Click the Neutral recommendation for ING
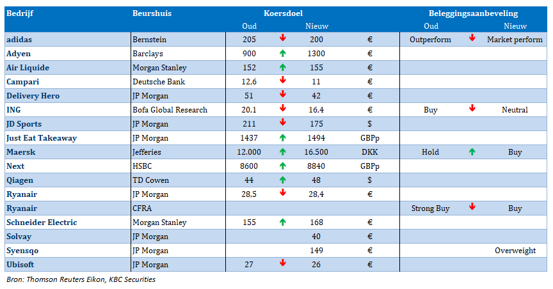 (515, 110)
